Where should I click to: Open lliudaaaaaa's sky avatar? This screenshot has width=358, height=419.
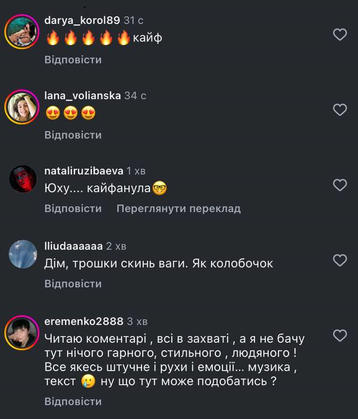click(x=23, y=254)
